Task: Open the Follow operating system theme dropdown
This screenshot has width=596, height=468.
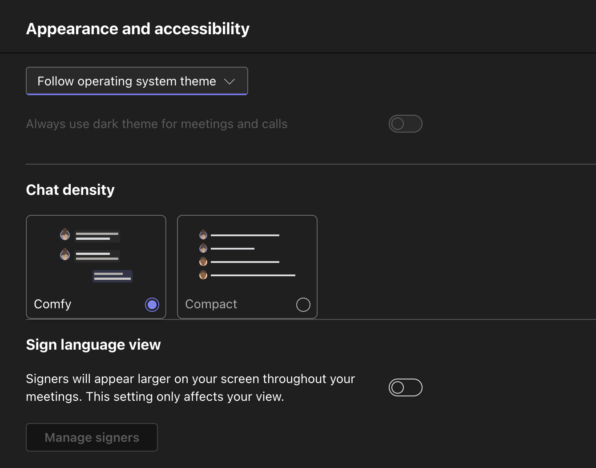Action: point(137,81)
